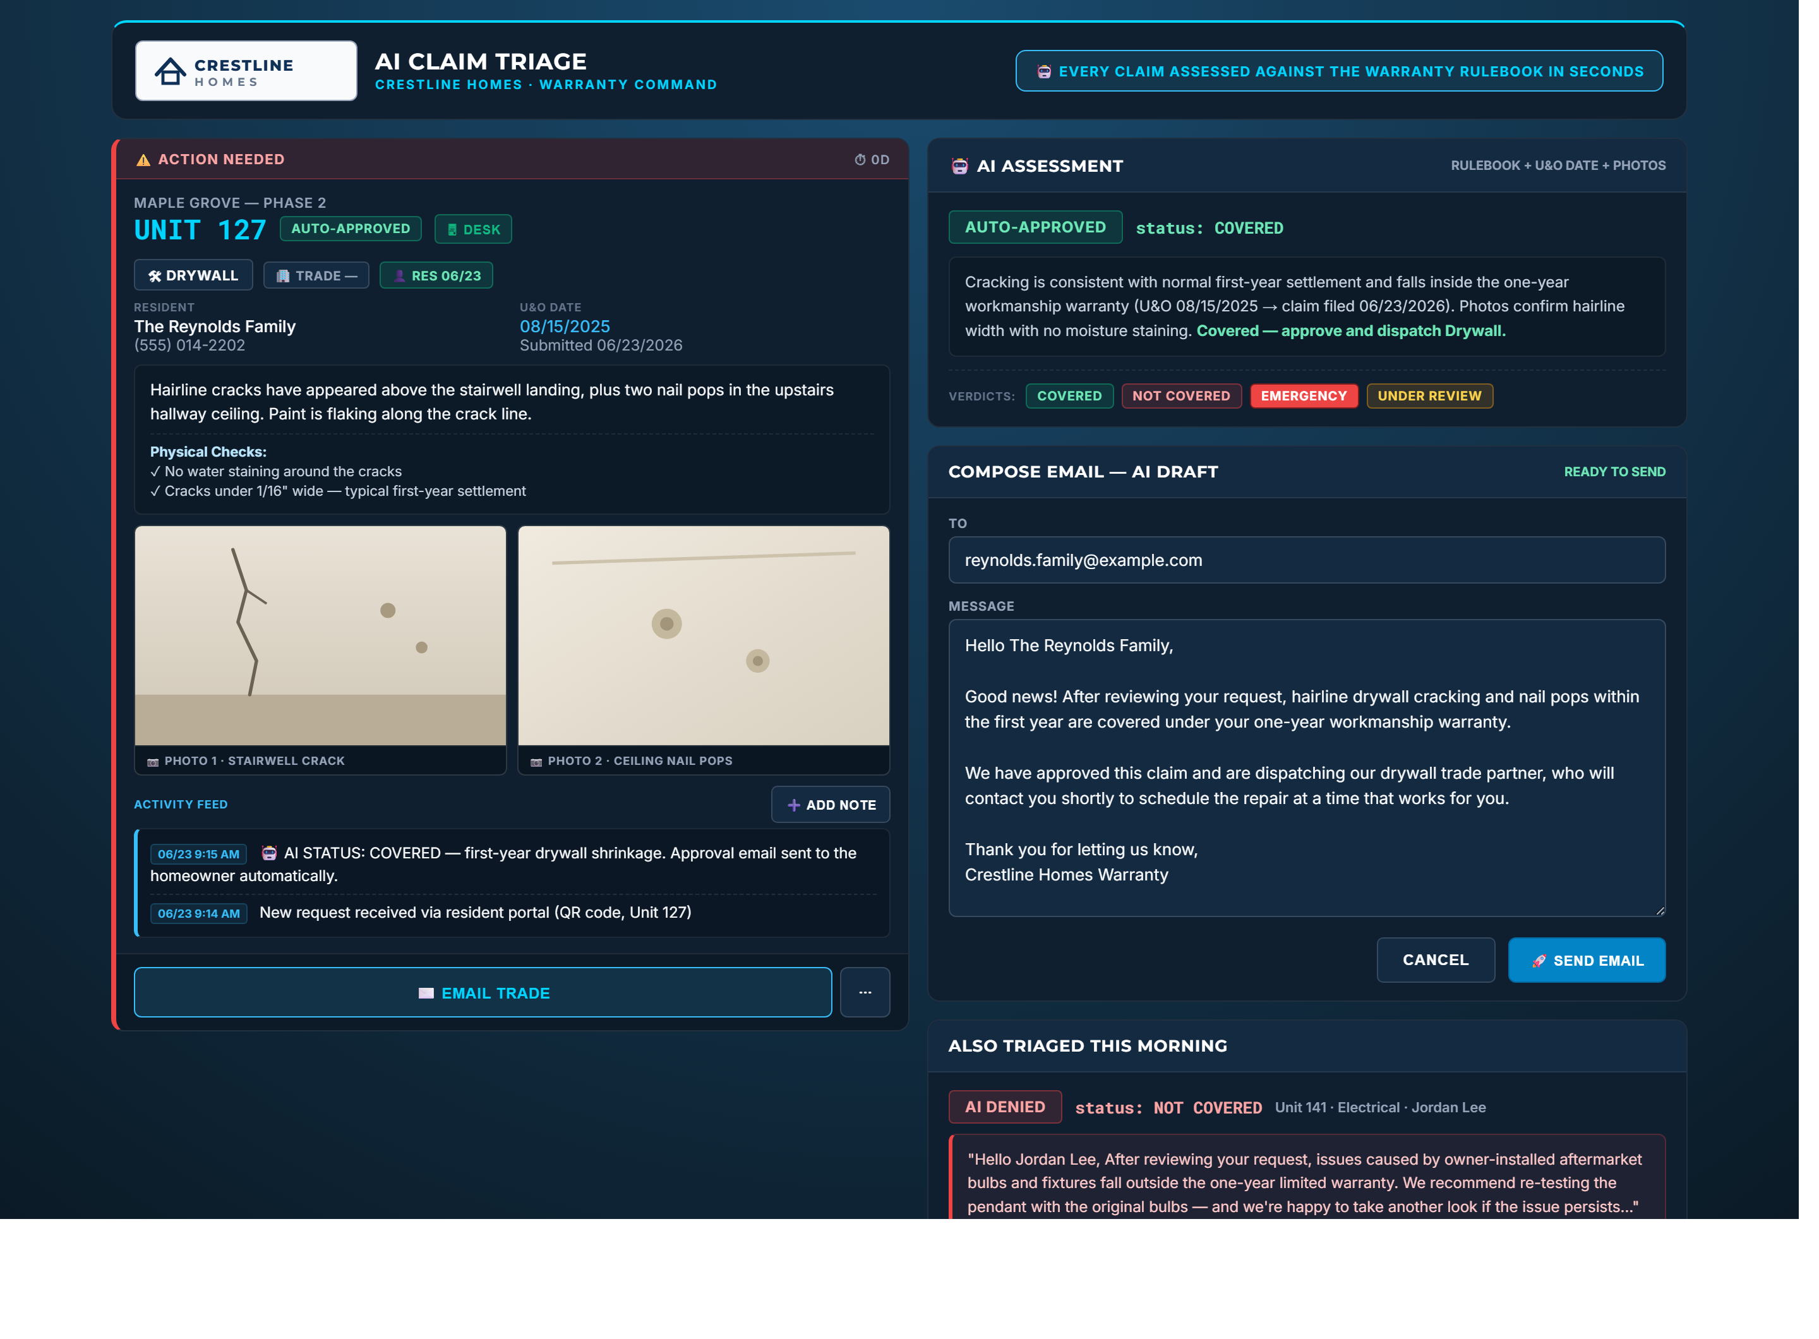This screenshot has height=1339, width=1819.
Task: Click the header tagline banner about the warranty rulebook
Action: pyautogui.click(x=1339, y=71)
